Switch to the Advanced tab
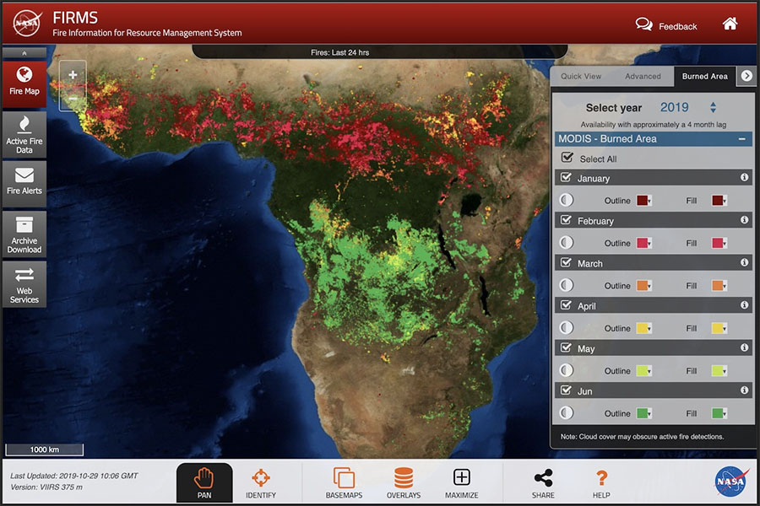760x506 pixels. point(643,76)
